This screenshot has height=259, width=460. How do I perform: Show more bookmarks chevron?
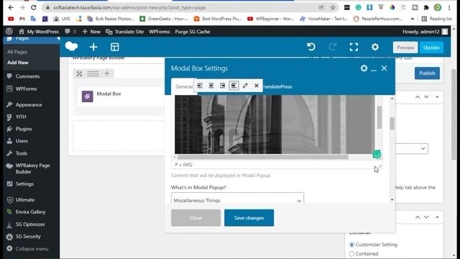point(412,19)
